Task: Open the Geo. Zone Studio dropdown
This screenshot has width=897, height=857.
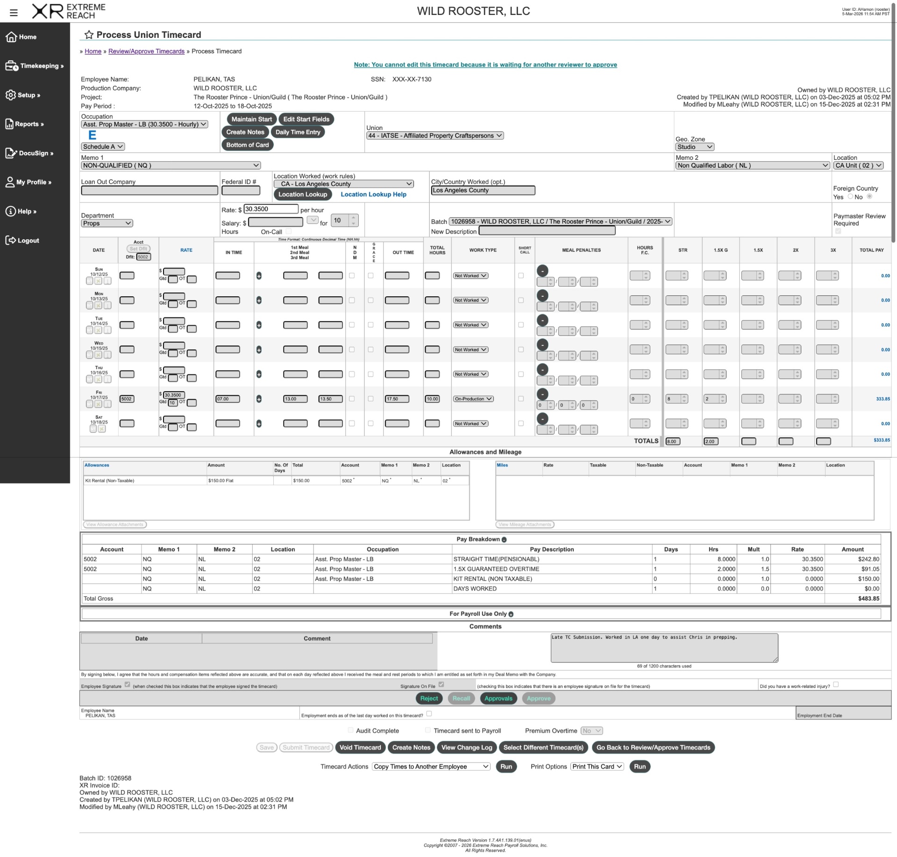Action: (695, 147)
